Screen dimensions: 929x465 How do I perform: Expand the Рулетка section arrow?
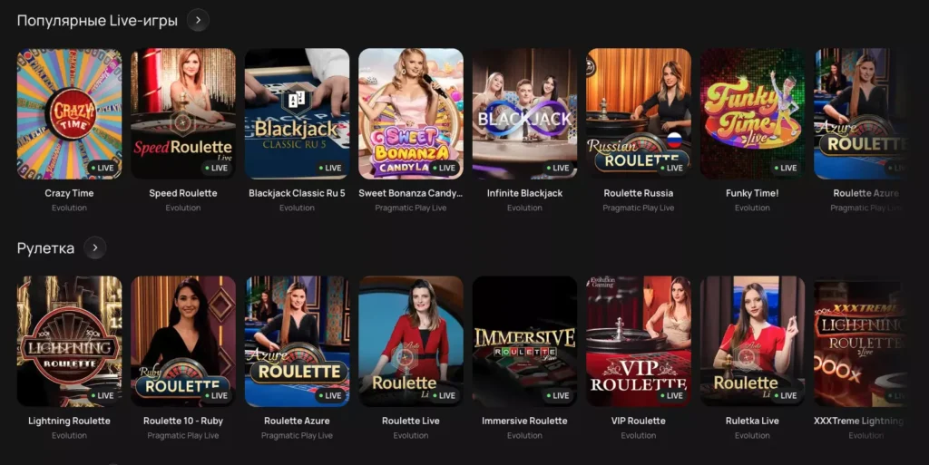point(94,247)
